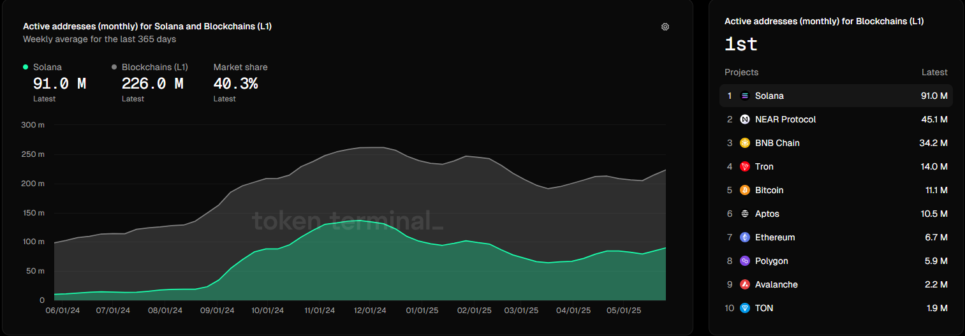Click the Latest column header
Screen dimensions: 965x336
pyautogui.click(x=934, y=72)
